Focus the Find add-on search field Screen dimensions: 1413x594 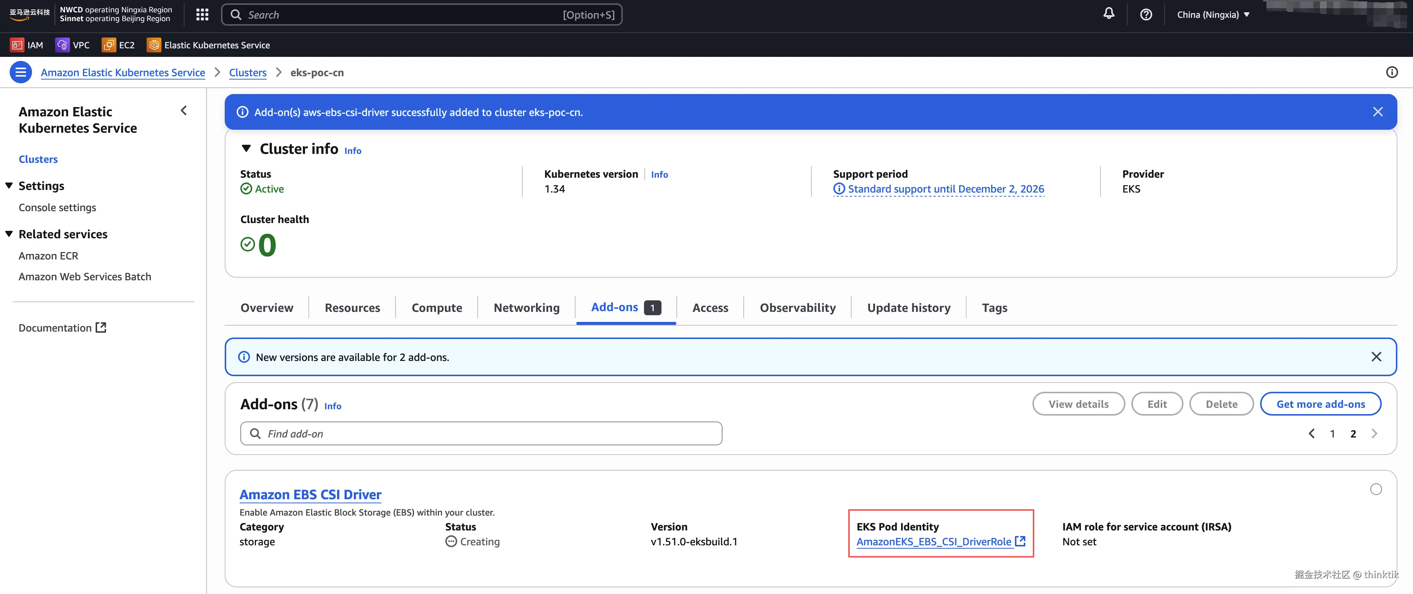pos(481,433)
